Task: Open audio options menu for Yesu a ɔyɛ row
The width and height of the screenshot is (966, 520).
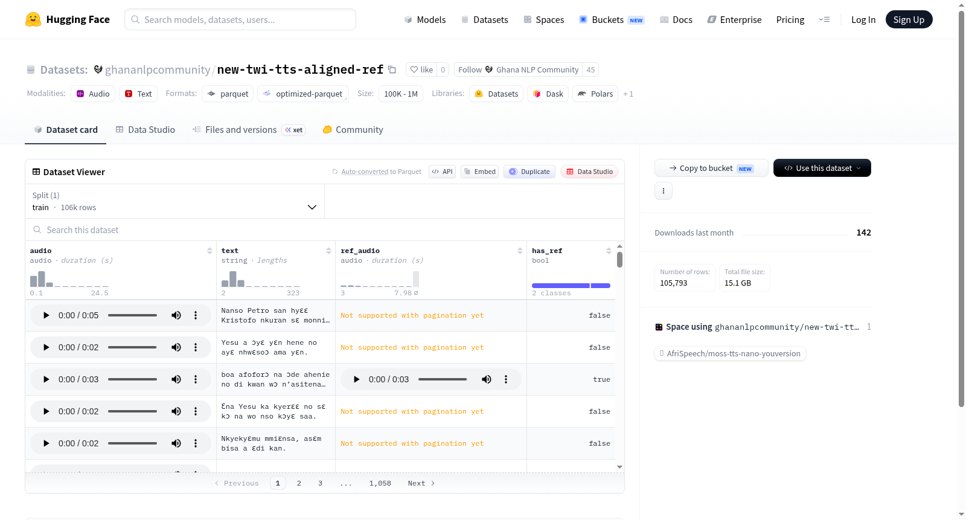Action: pos(196,347)
